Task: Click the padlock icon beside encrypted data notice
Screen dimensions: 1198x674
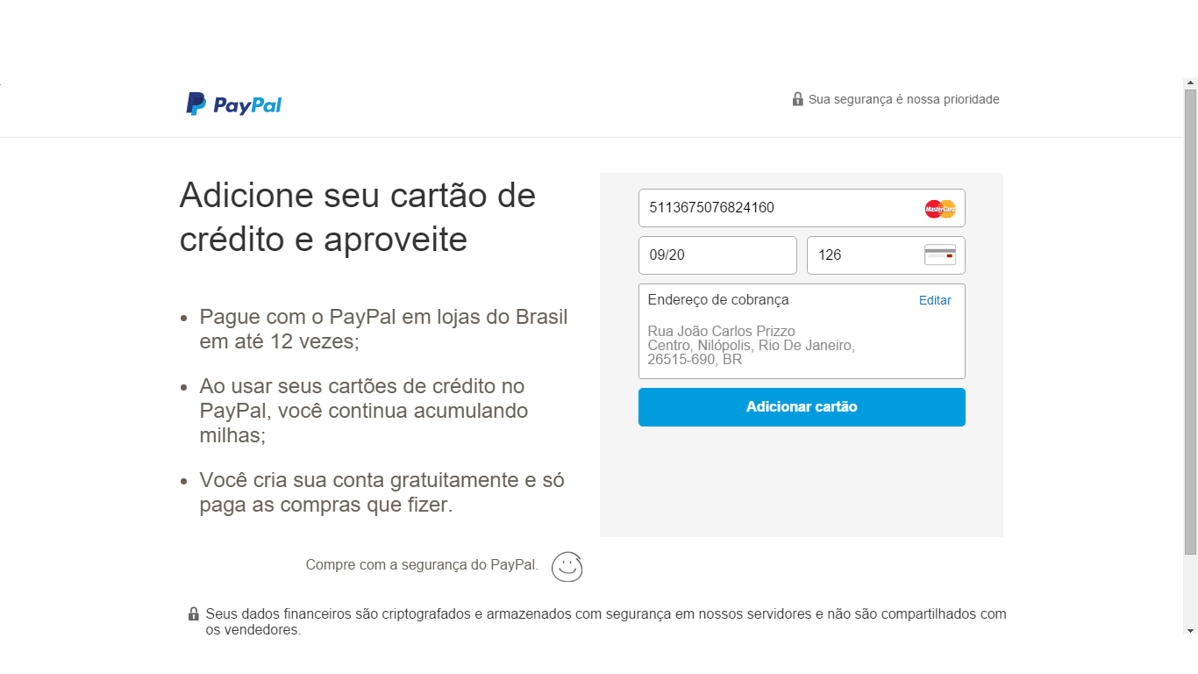Action: [194, 614]
